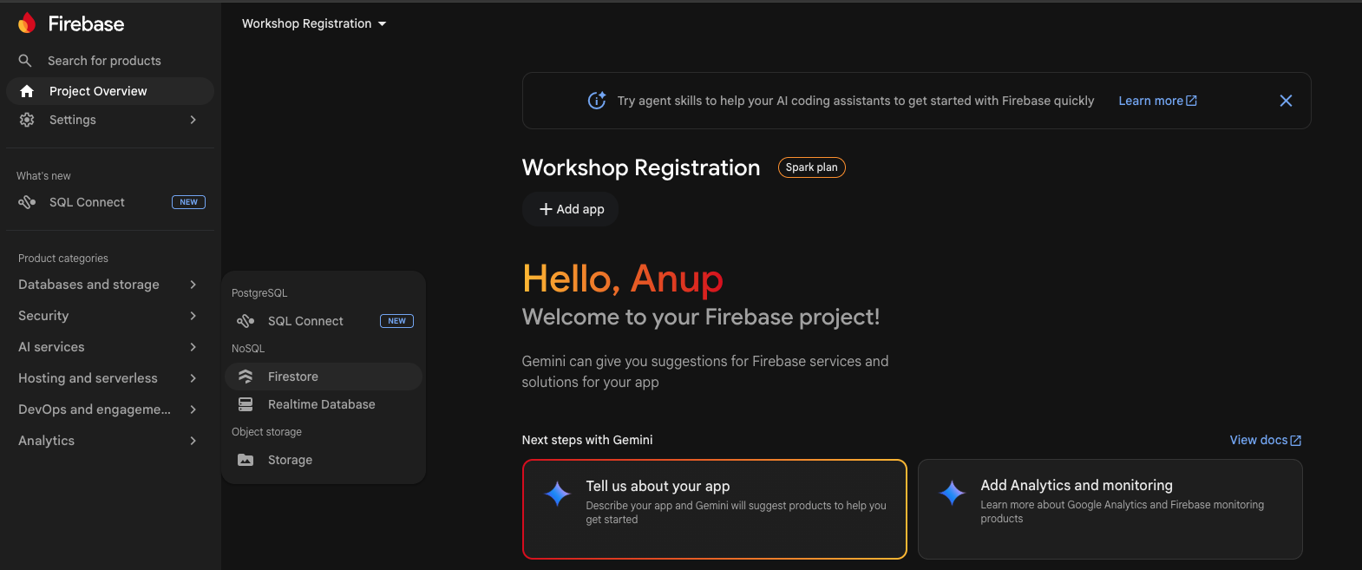Viewport: 1362px width, 570px height.
Task: Select SQL Connect in PostgreSQL section
Action: (324, 321)
